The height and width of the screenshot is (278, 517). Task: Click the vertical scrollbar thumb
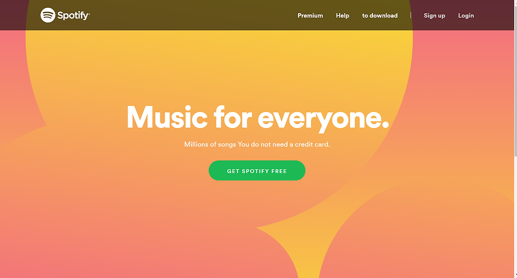coord(515,79)
